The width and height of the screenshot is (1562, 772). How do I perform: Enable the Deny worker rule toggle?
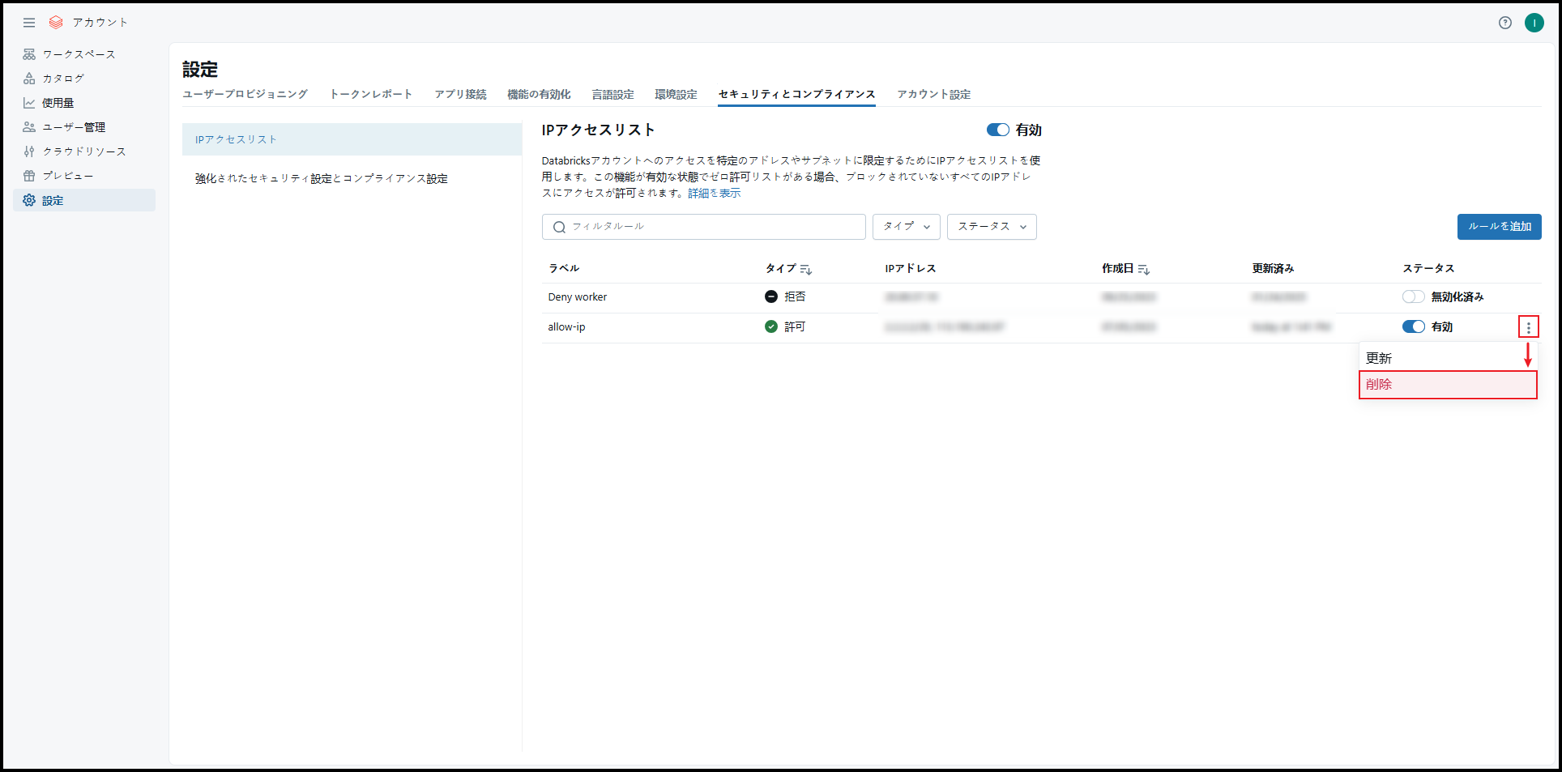coord(1413,297)
